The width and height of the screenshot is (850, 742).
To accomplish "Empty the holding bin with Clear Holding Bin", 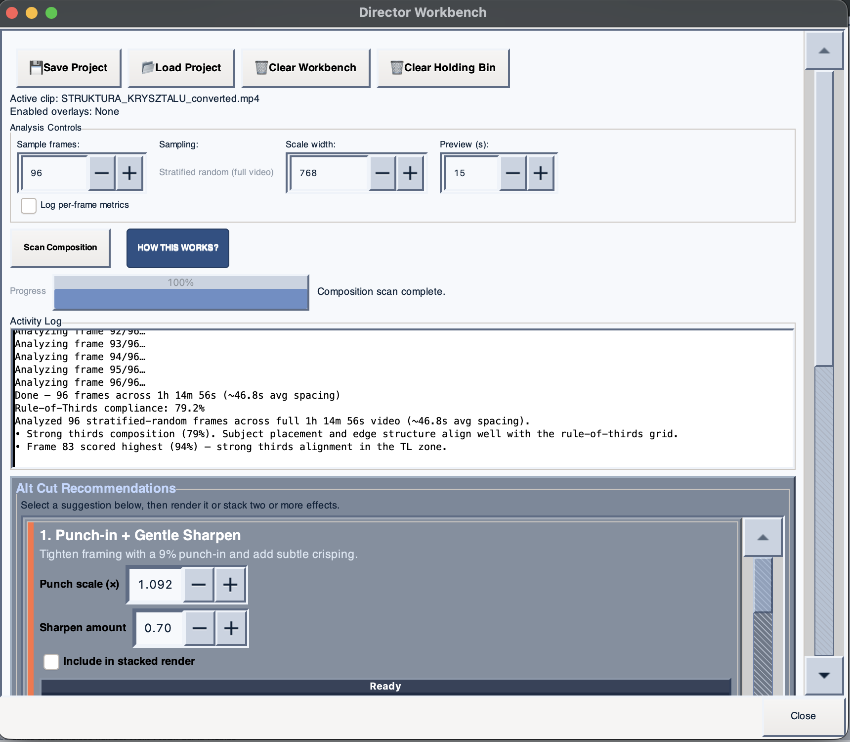I will [443, 68].
